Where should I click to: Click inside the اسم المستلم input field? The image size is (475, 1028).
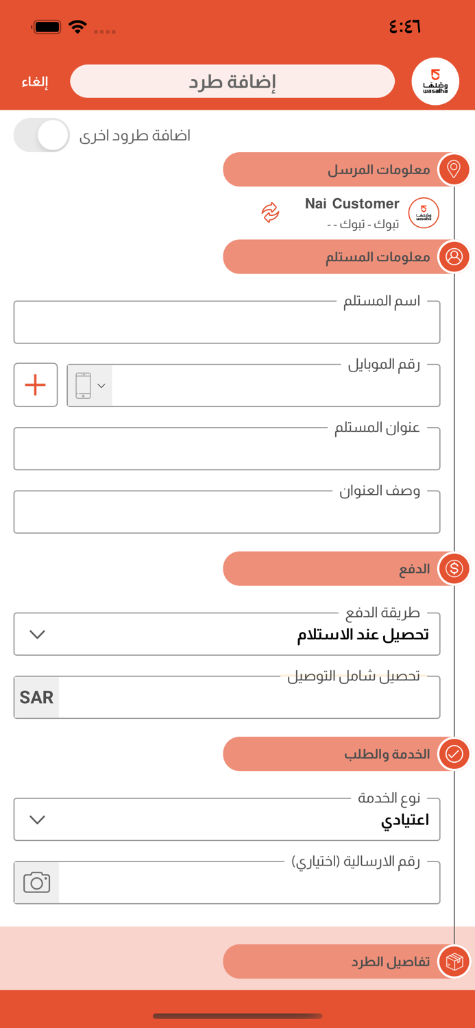(226, 321)
